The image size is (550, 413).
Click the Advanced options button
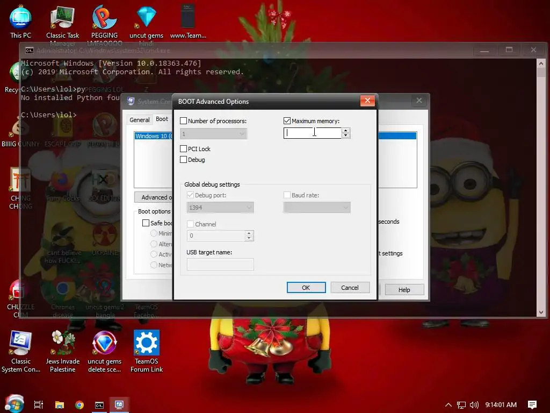coord(153,197)
